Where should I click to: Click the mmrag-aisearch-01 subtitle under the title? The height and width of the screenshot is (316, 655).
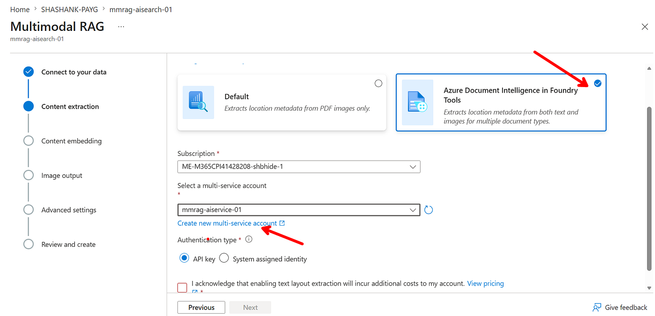(37, 39)
